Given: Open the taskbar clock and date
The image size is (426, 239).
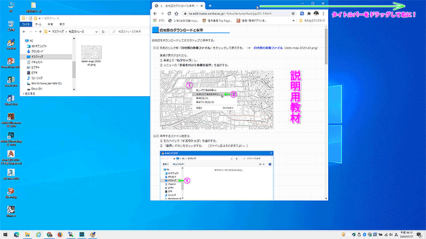Looking at the screenshot, I should pyautogui.click(x=406, y=234).
